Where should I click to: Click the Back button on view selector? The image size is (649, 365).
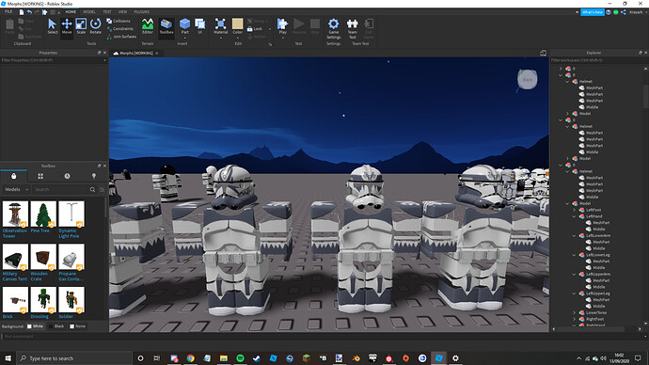(528, 79)
